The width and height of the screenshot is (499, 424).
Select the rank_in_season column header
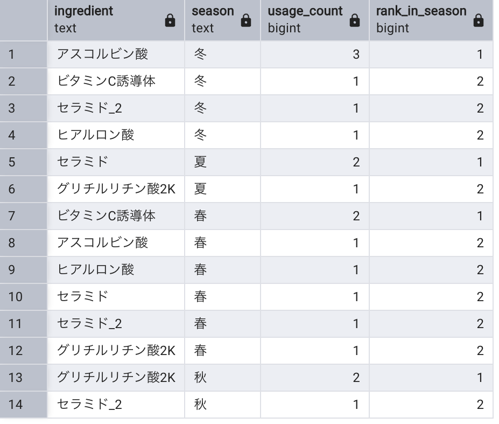[431, 20]
